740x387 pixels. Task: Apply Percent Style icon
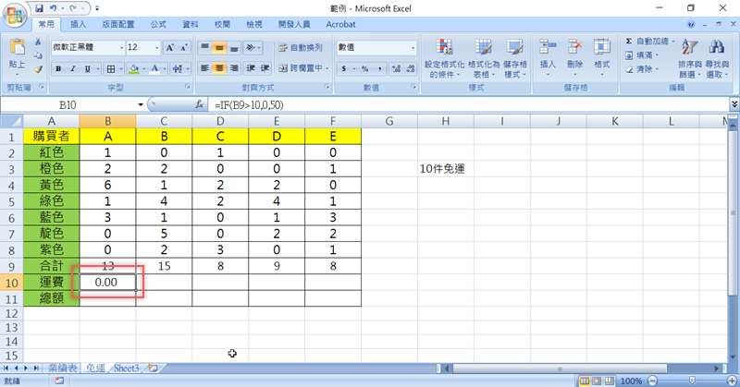(x=364, y=69)
